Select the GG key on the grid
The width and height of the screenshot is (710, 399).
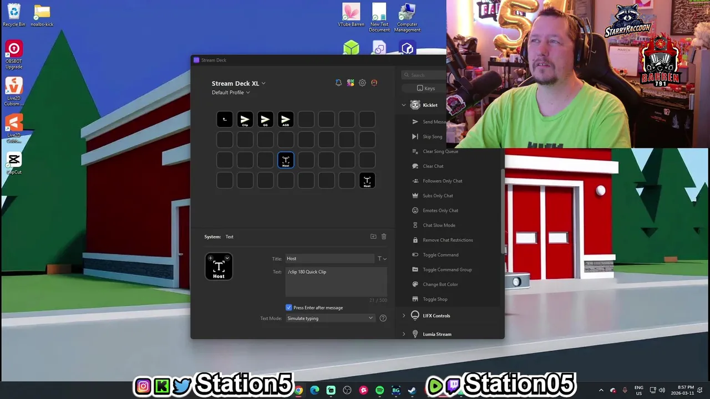[x=265, y=119]
